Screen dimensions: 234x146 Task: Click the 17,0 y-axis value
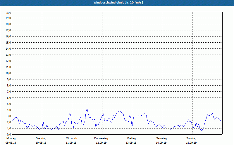tap(8, 30)
